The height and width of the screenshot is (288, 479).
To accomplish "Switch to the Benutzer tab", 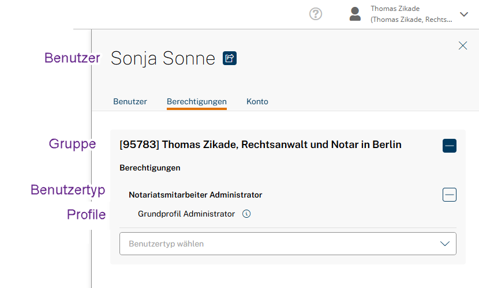I will pos(130,101).
